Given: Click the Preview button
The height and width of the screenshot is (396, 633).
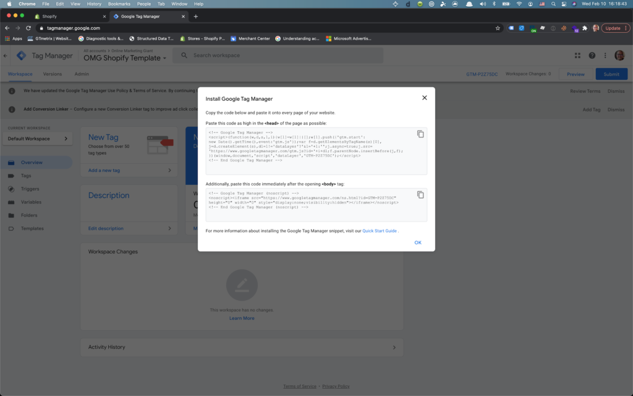Looking at the screenshot, I should point(576,74).
